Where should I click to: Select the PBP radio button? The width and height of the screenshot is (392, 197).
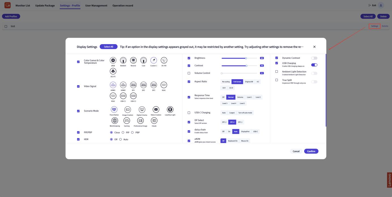pos(132,132)
